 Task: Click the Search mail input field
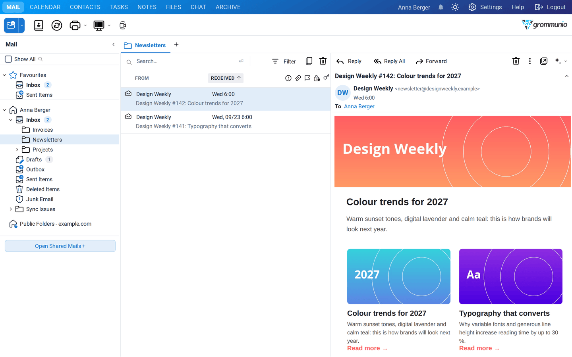click(185, 61)
